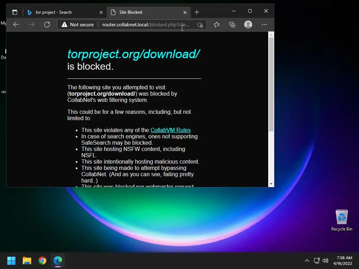Screen dimensions: 359x269
Task: Launch Google Chrome from the taskbar
Action: 42,261
